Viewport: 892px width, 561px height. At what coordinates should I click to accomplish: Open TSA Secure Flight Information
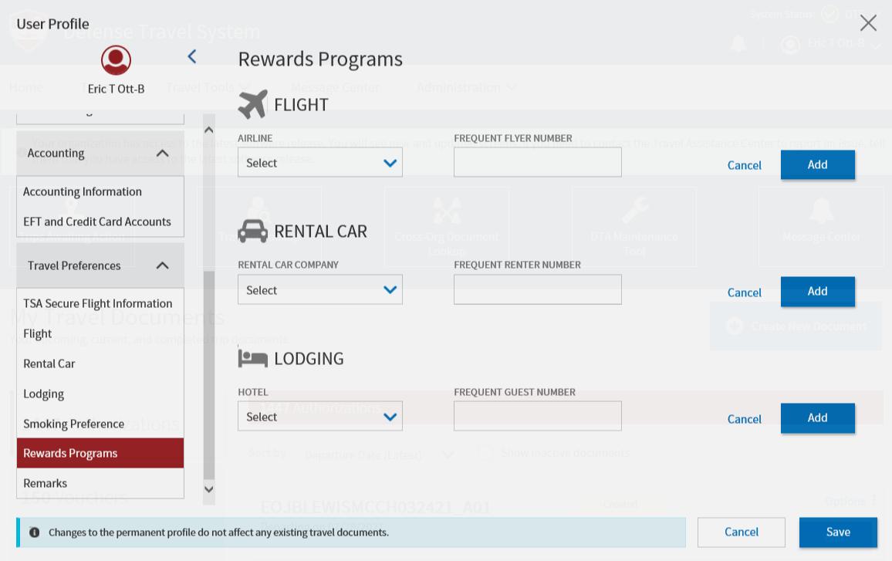pyautogui.click(x=98, y=303)
